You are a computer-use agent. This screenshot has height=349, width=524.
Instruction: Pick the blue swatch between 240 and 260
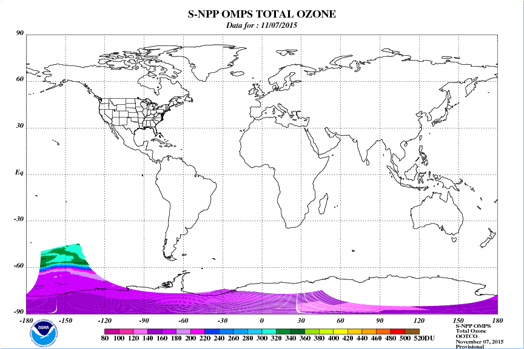tap(226, 331)
